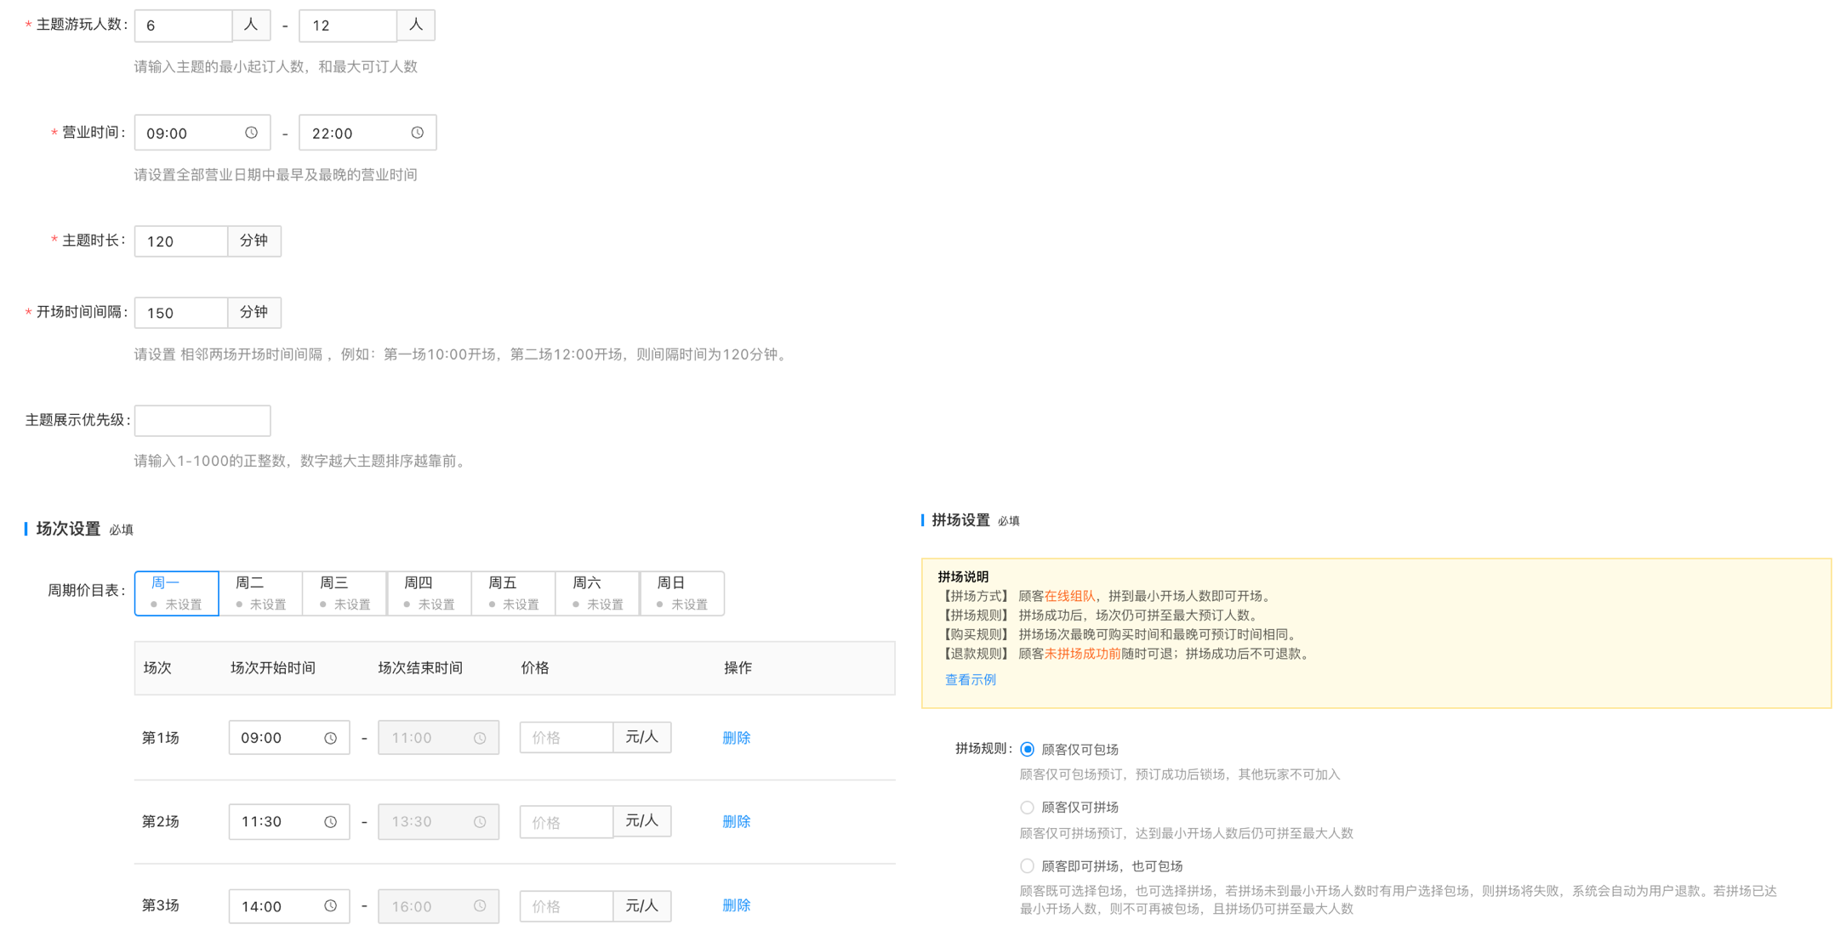Switch to 周一 price tab

click(177, 593)
